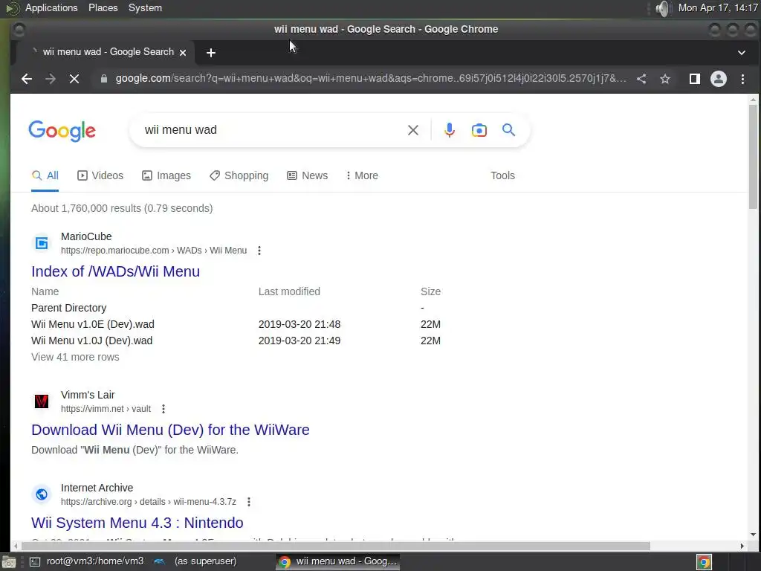Screen dimensions: 761x571
Task: Click Wii Menu v1.0J (Dev).wad row text
Action: [x=91, y=341]
